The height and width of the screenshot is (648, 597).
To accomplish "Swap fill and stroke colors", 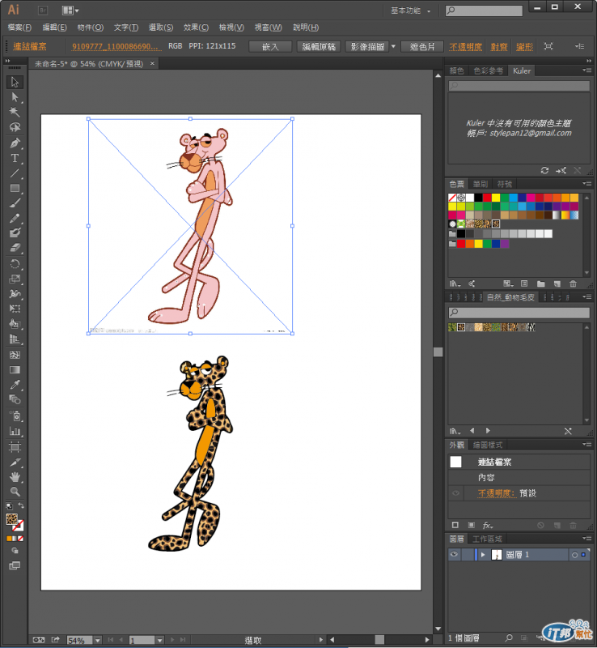I will tap(21, 505).
